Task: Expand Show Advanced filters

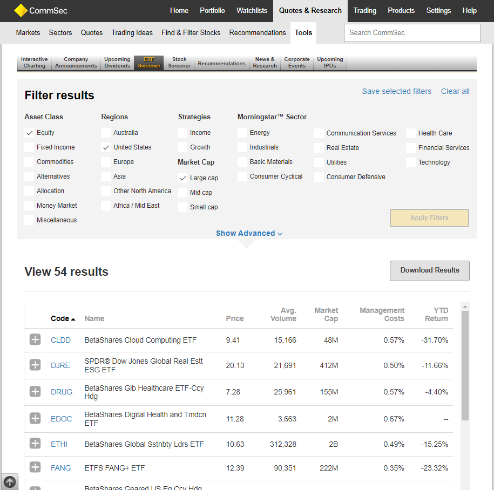Action: pos(249,233)
